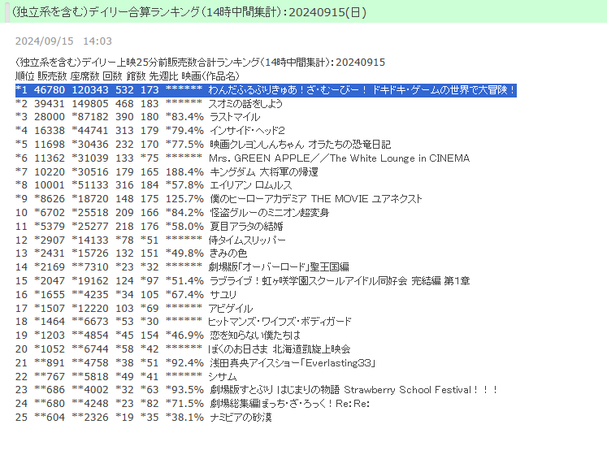Image resolution: width=607 pixels, height=472 pixels.
Task: Select the column header row starting 順位 販売数
Action: (128, 76)
